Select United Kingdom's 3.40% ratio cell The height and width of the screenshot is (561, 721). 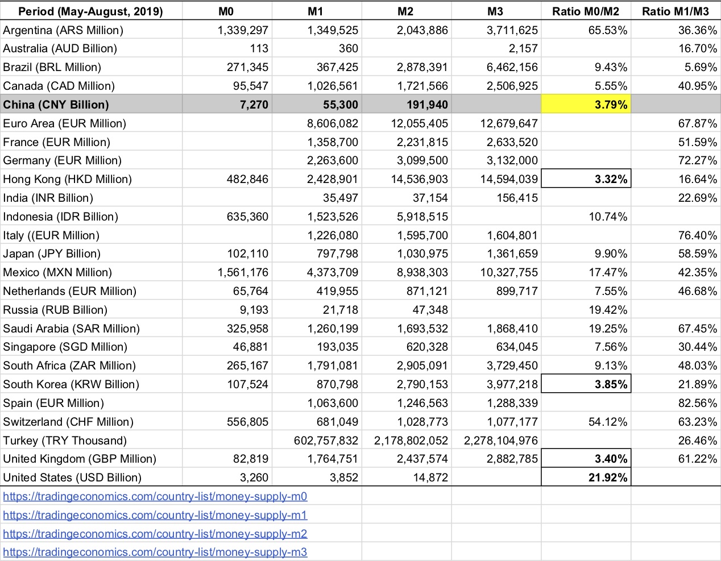586,459
